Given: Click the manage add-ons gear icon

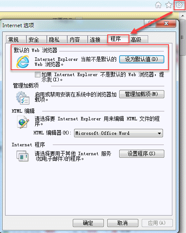Looking at the screenshot, I should tap(23, 98).
